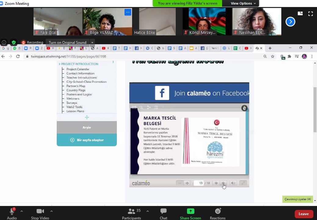The width and height of the screenshot is (317, 220).
Task: Switch Zoom gallery layout view icon
Action: (x=300, y=13)
